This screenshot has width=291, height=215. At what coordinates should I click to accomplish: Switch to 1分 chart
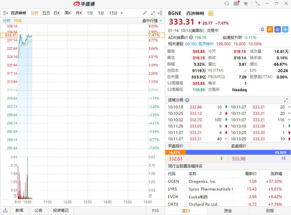point(90,13)
